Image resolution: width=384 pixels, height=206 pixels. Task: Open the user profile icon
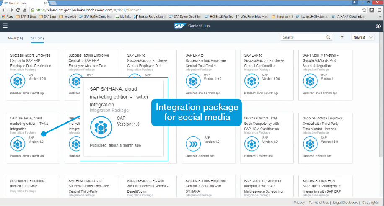pyautogui.click(x=378, y=26)
